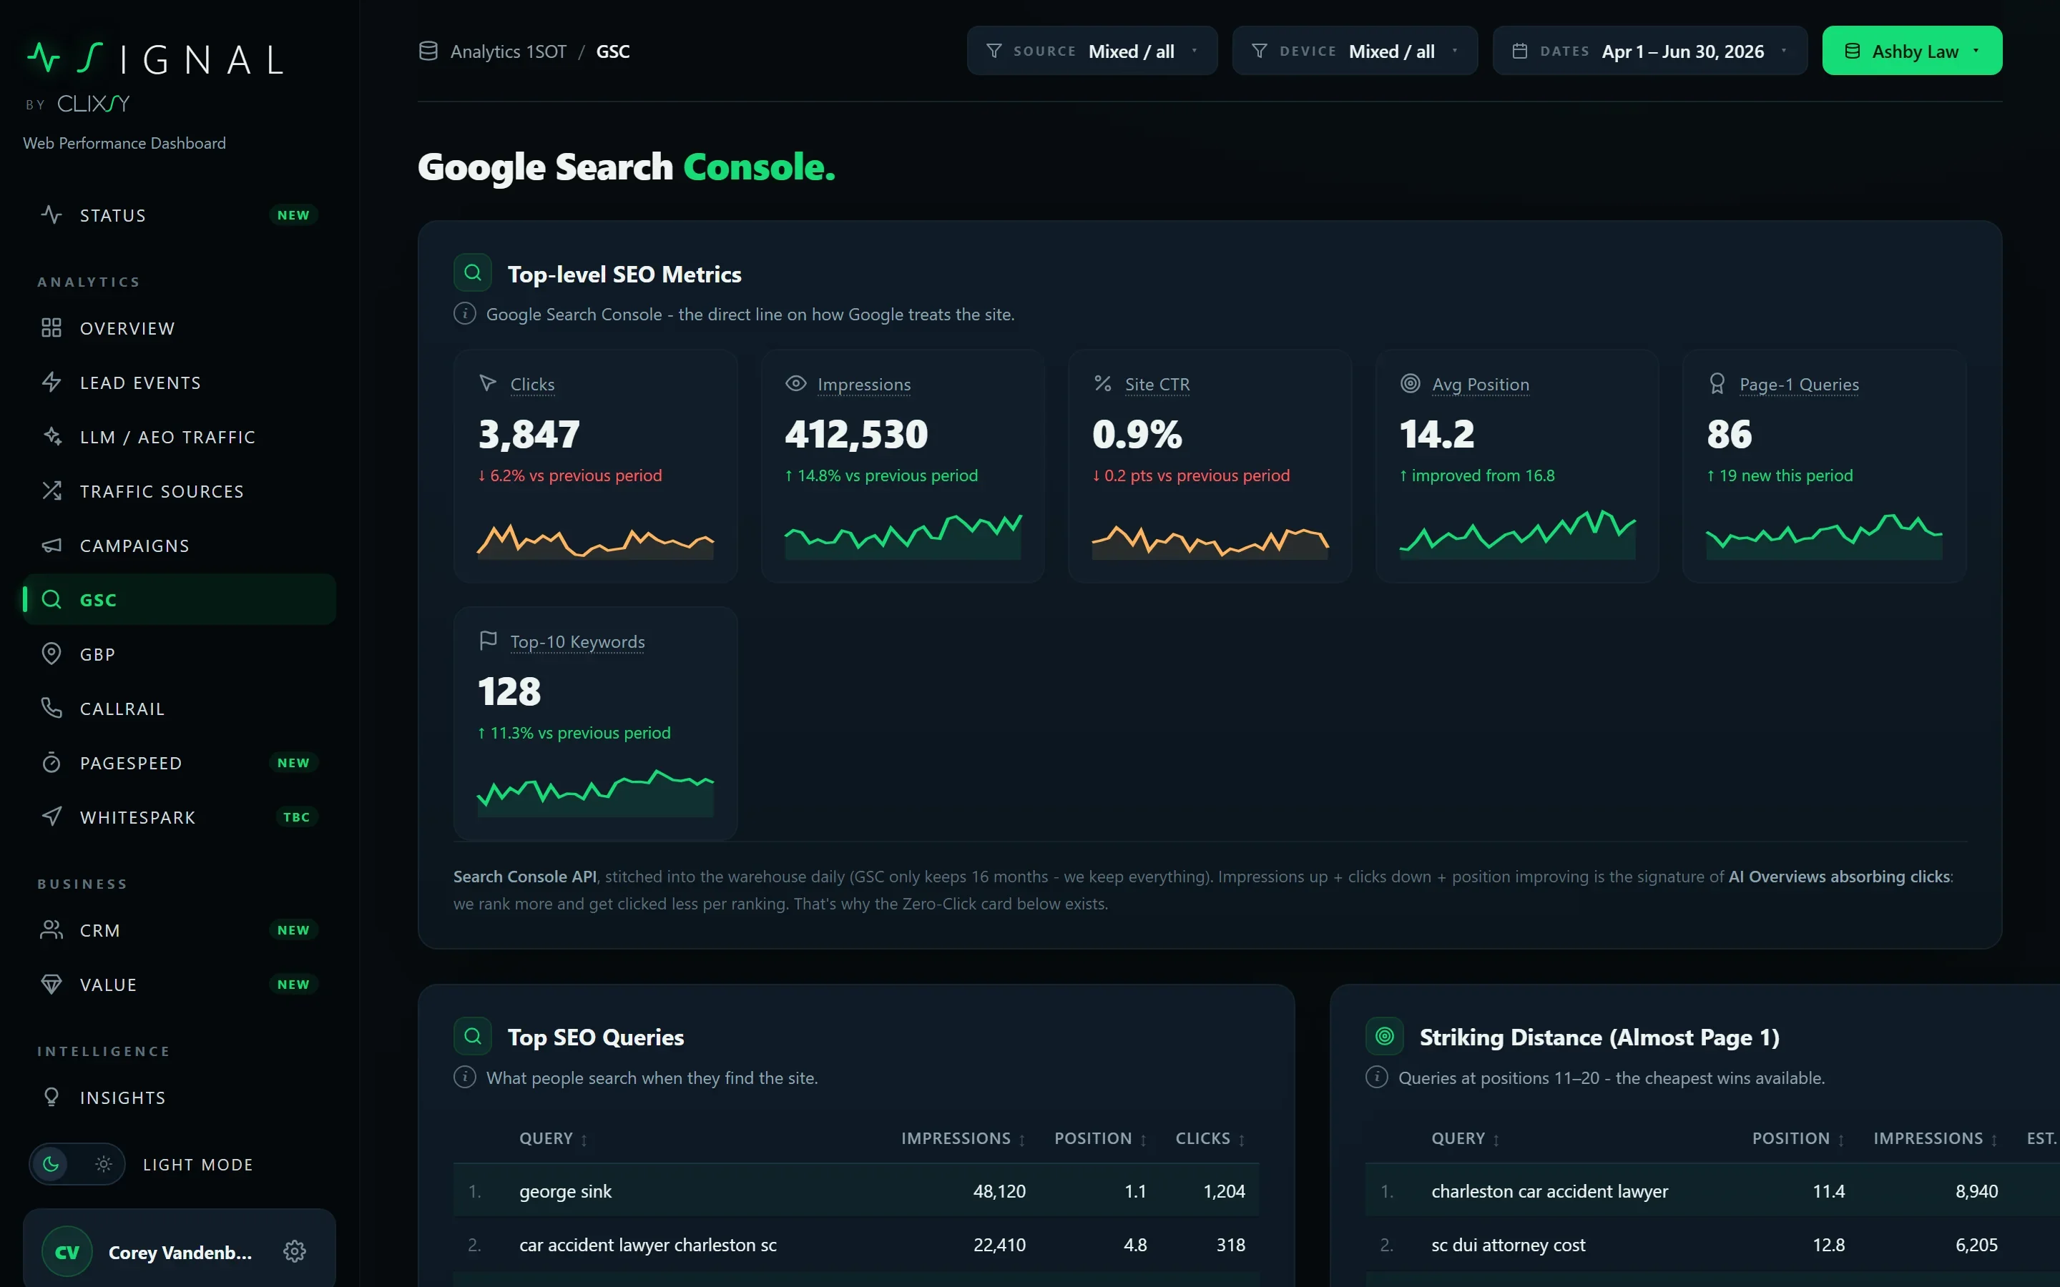Click the 412,530 impressions value
2060x1287 pixels.
(x=855, y=434)
